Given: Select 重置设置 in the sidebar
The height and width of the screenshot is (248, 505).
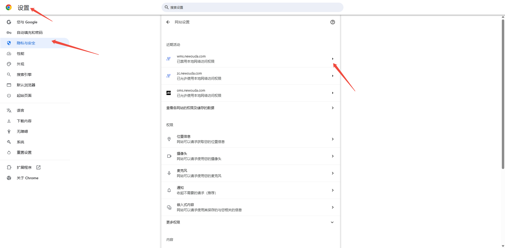Looking at the screenshot, I should tap(24, 152).
